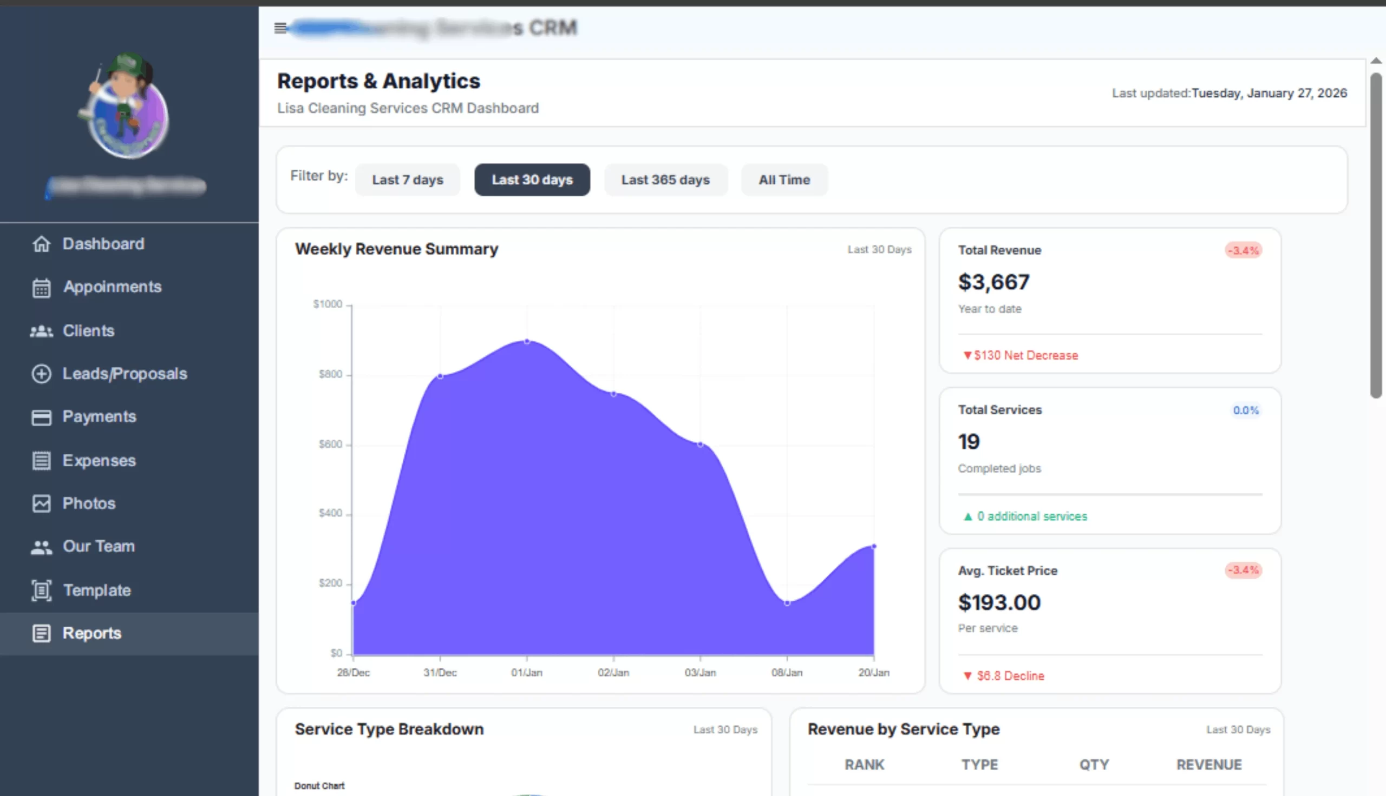Click the Leads/Proposals plus-circle icon

point(41,374)
